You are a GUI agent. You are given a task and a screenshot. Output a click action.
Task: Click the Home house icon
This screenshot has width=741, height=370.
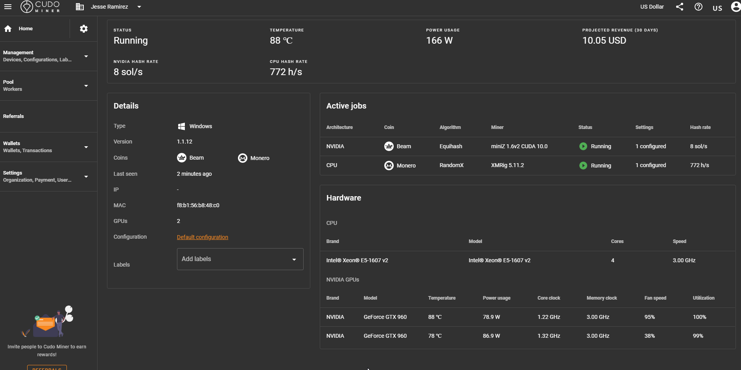point(8,29)
